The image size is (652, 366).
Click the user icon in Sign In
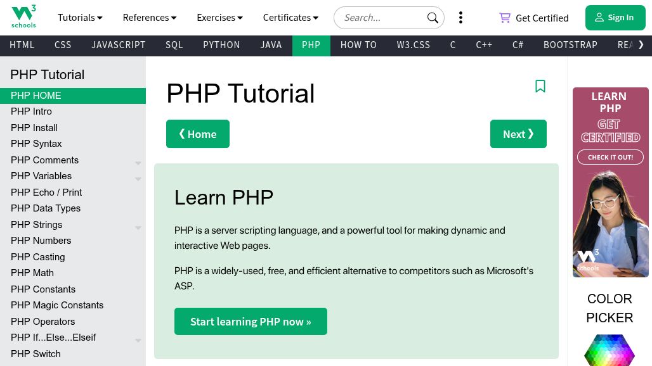pyautogui.click(x=599, y=18)
